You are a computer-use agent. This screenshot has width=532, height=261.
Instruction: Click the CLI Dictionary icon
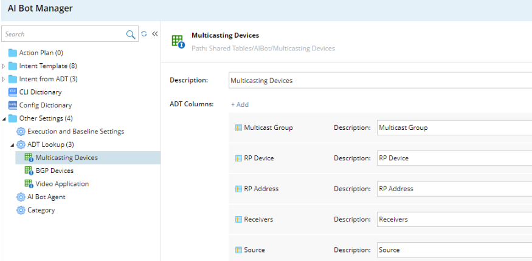(12, 92)
